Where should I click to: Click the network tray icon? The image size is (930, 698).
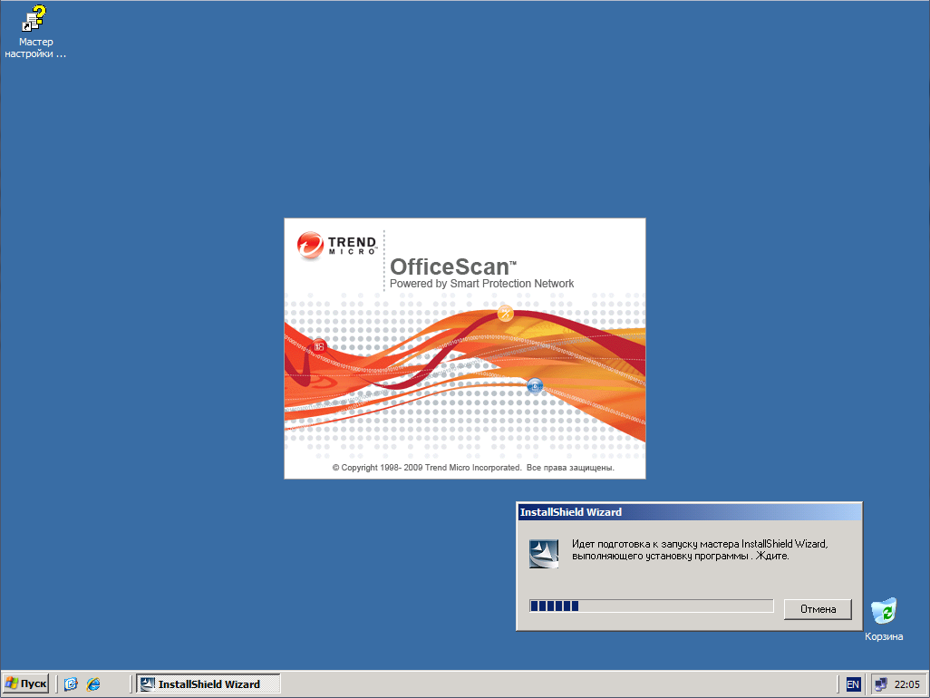pyautogui.click(x=881, y=684)
